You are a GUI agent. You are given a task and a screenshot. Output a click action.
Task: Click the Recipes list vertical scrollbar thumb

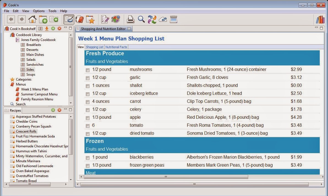[x=71, y=137]
